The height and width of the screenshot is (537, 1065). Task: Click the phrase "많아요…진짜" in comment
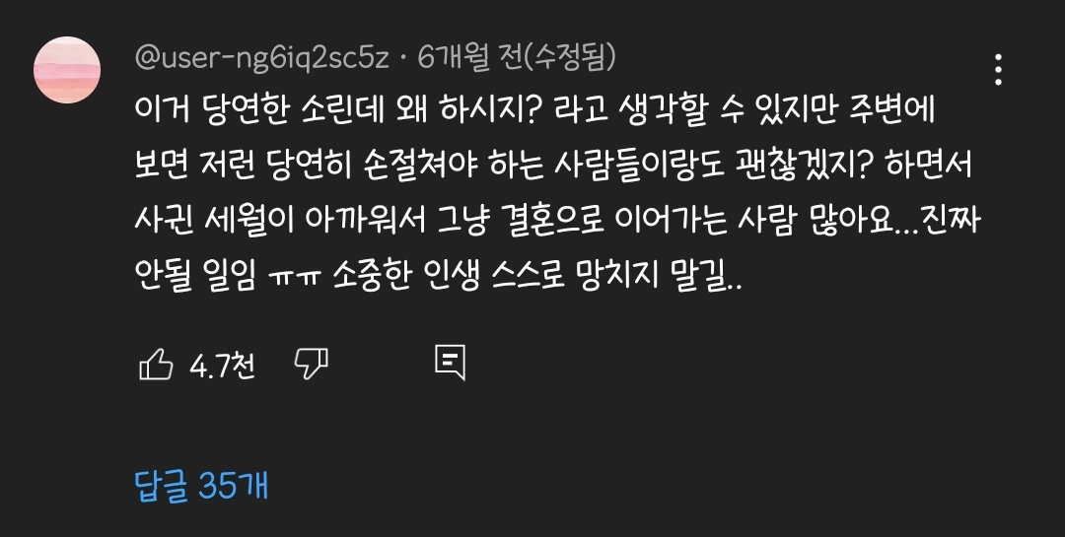(x=894, y=222)
